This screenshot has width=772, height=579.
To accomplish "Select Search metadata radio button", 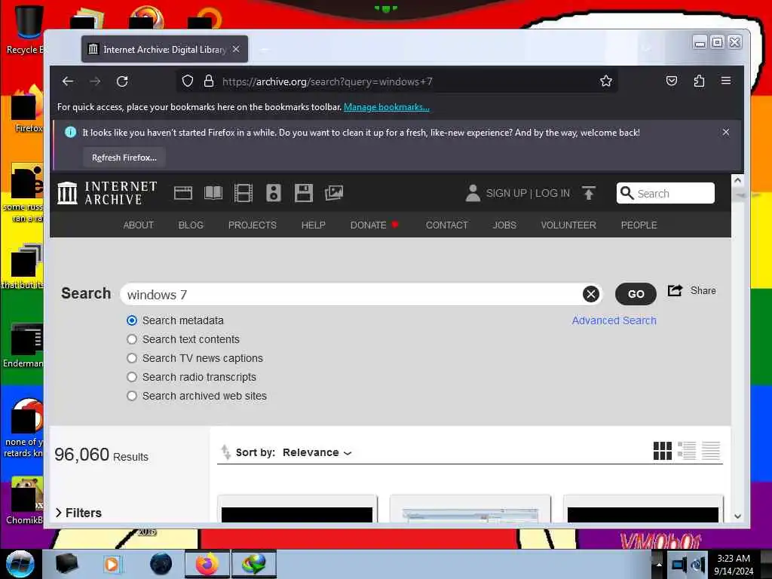I will [132, 320].
